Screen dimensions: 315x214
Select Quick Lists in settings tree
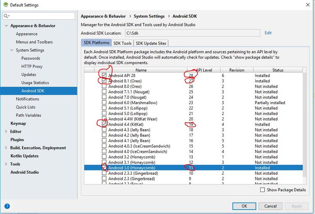[26, 107]
